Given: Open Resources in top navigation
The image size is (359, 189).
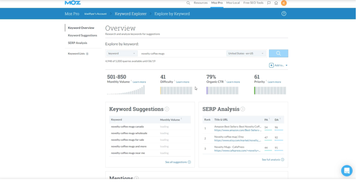Looking at the screenshot, I should point(201,3).
